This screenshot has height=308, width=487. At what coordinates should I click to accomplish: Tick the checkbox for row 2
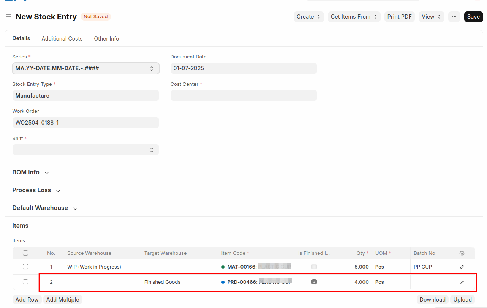[25, 282]
